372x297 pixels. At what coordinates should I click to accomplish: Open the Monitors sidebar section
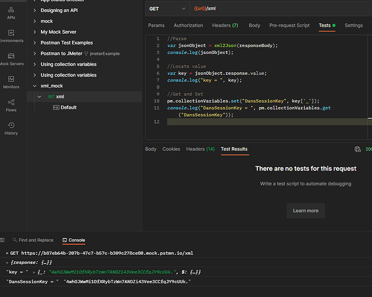click(x=11, y=83)
